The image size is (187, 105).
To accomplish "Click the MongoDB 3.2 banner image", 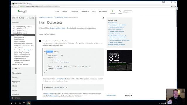I will point(120,60).
